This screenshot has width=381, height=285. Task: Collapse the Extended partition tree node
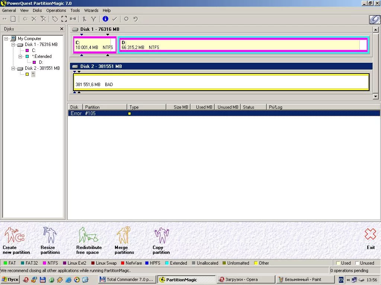(20, 56)
